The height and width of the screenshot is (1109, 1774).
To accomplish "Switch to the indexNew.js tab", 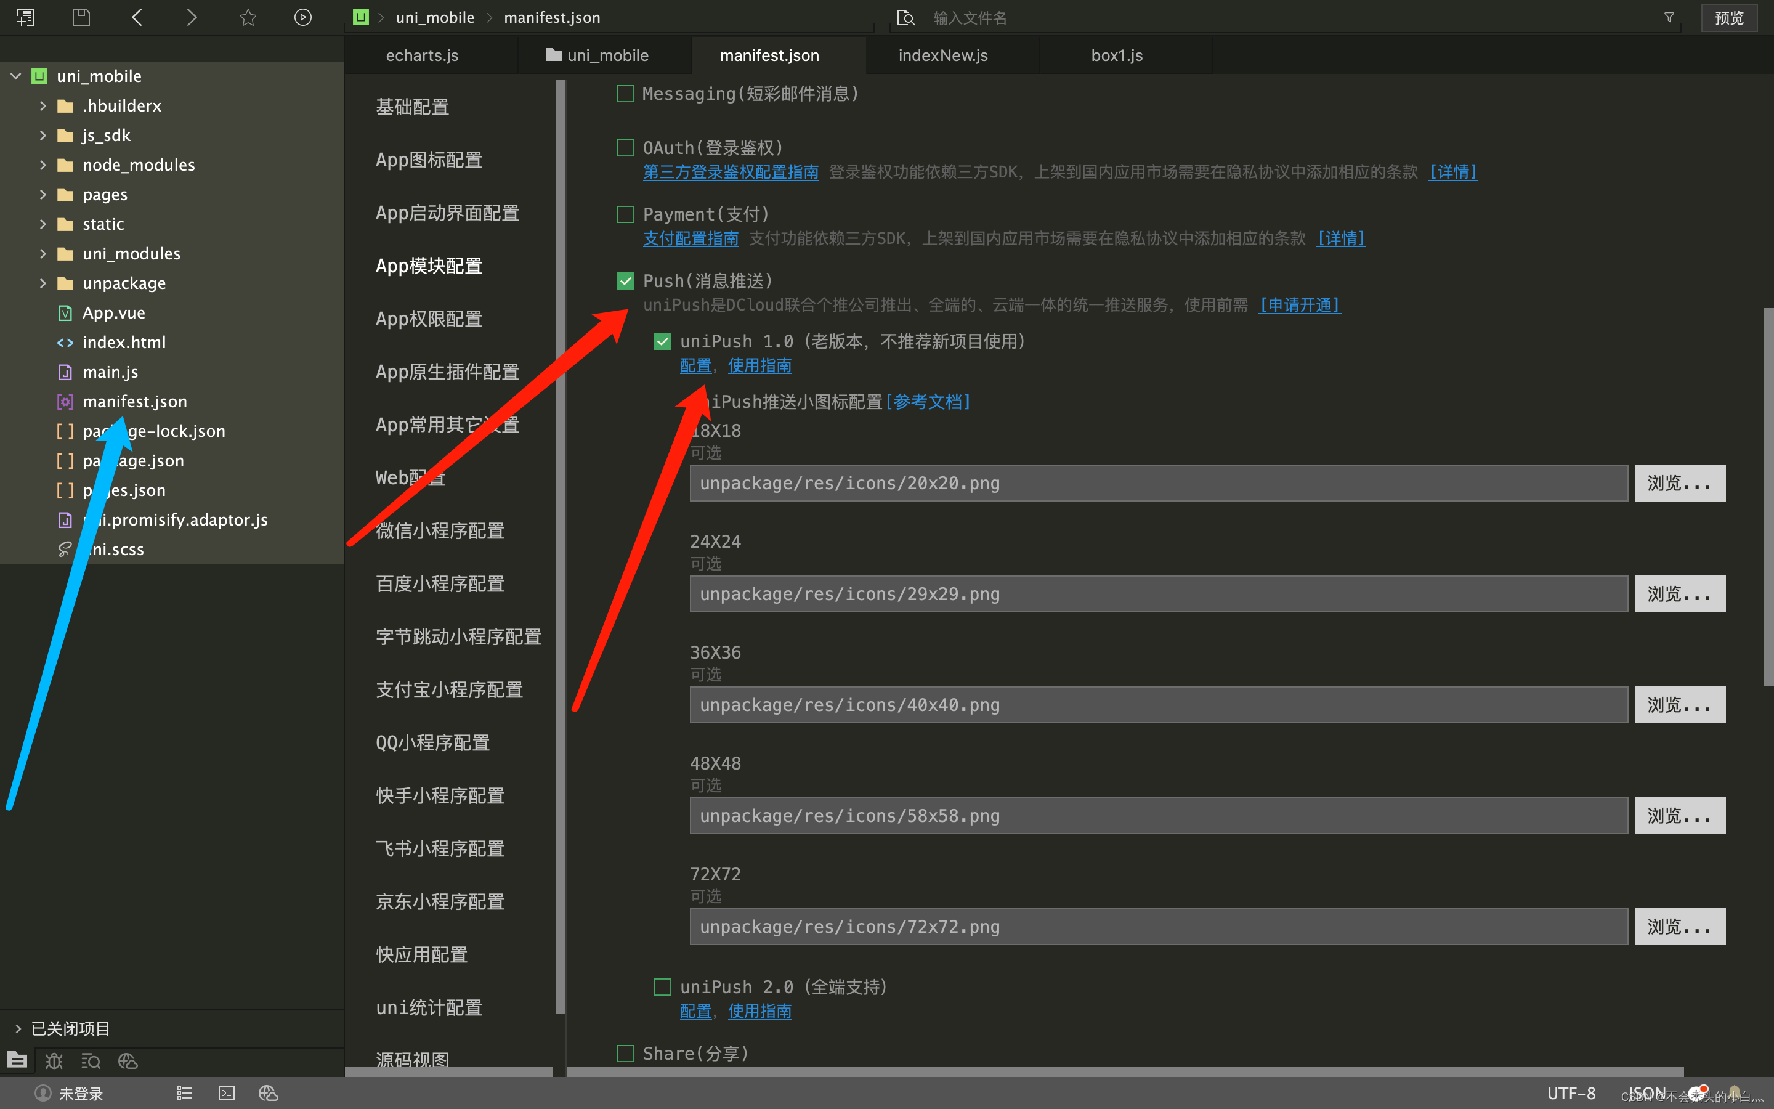I will 942,55.
